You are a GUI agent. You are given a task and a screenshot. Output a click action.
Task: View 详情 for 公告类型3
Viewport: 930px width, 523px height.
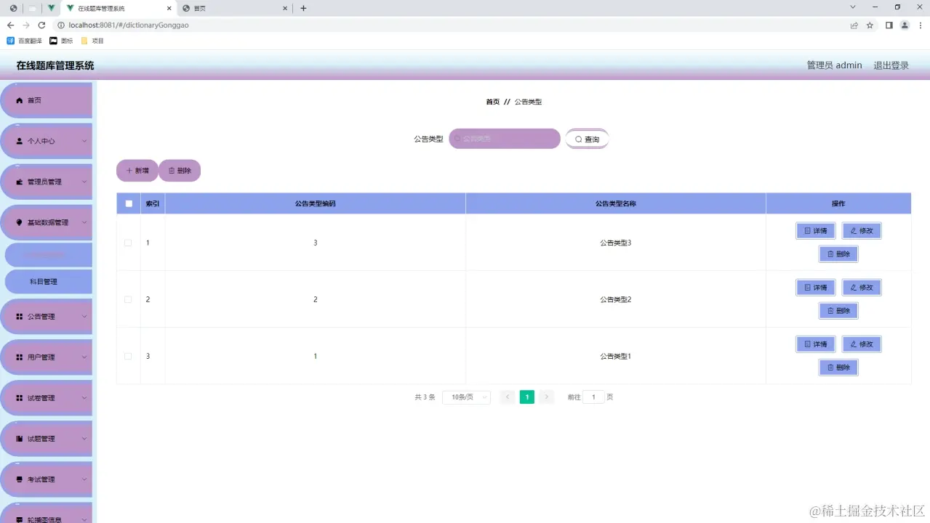tap(816, 231)
